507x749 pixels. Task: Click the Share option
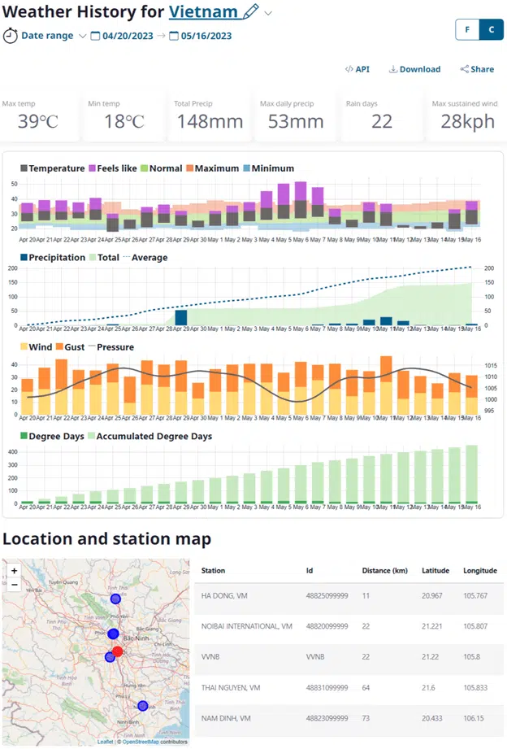[x=477, y=69]
